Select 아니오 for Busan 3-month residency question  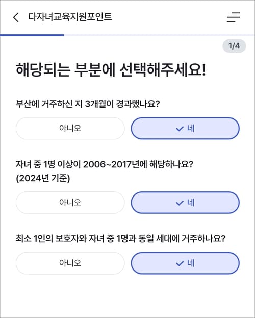[70, 129]
